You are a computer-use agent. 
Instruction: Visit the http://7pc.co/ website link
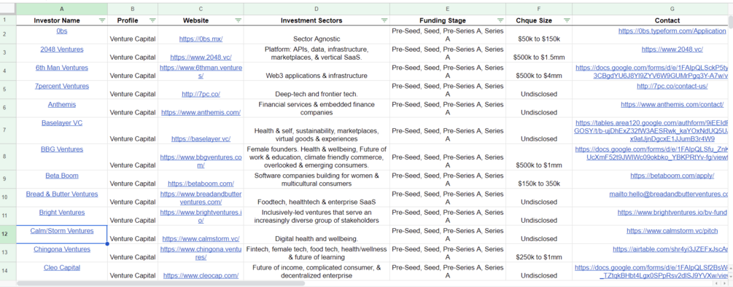click(201, 94)
